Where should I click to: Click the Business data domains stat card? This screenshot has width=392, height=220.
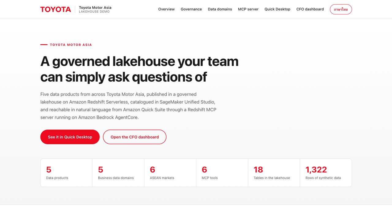(118, 173)
